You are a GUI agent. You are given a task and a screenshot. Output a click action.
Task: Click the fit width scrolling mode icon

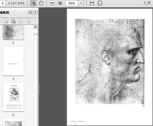pos(92,3)
